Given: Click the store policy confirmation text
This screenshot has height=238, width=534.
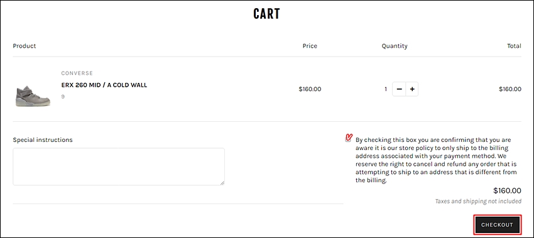Looking at the screenshot, I should (436, 160).
